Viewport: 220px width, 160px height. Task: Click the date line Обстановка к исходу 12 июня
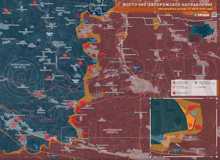[x=185, y=9]
